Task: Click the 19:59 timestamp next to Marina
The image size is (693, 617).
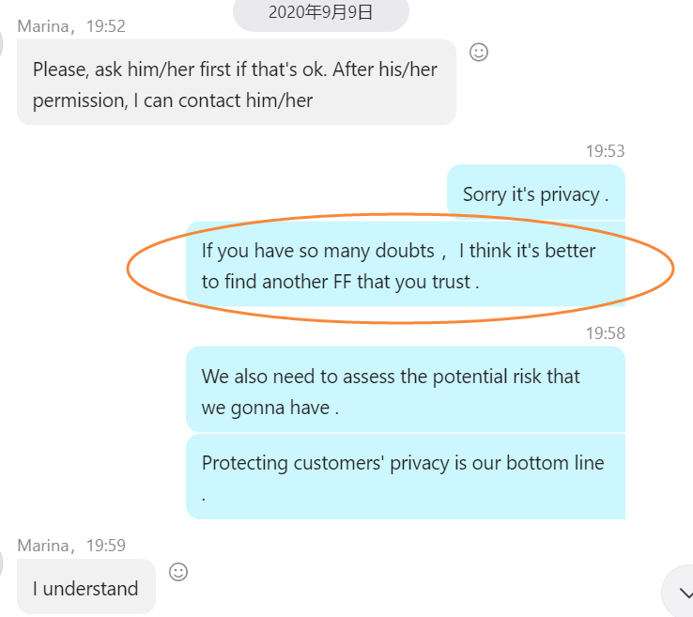Action: [105, 546]
